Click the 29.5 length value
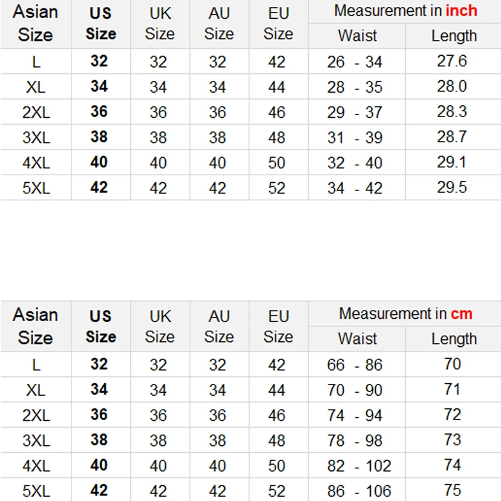This screenshot has width=501, height=501. tap(452, 187)
